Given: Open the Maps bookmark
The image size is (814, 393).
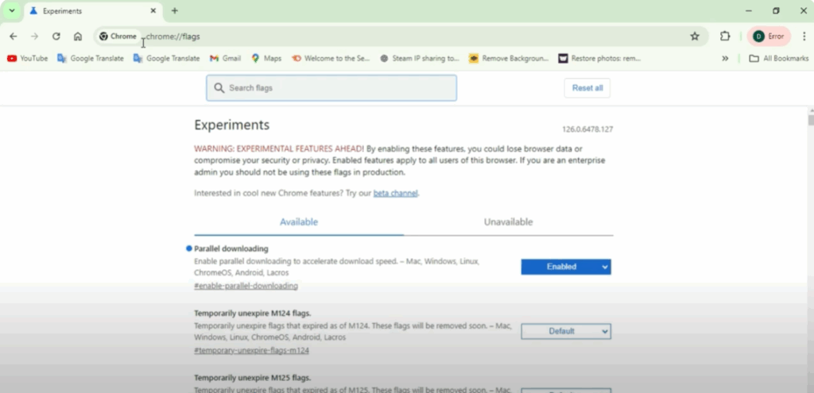Looking at the screenshot, I should tap(266, 58).
